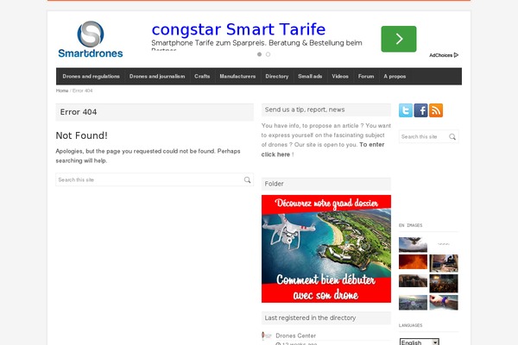Click main content search field
This screenshot has height=345, width=518.
point(155,179)
